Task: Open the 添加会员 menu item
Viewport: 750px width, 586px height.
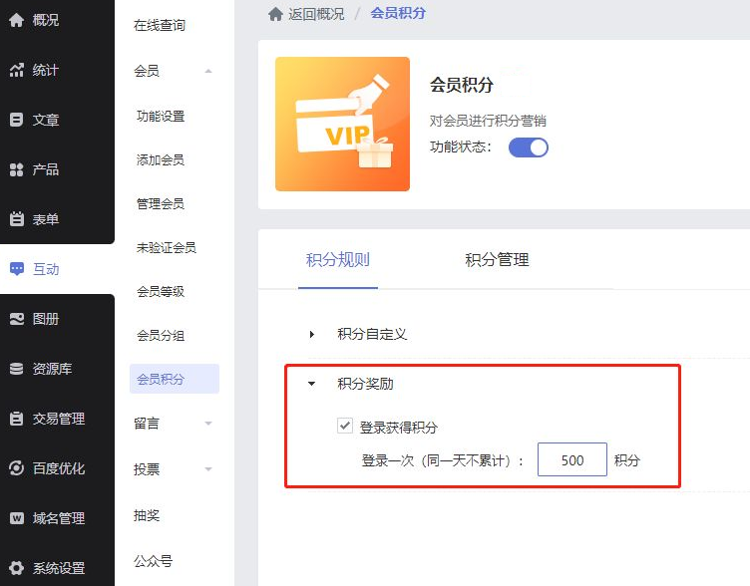Action: click(161, 159)
